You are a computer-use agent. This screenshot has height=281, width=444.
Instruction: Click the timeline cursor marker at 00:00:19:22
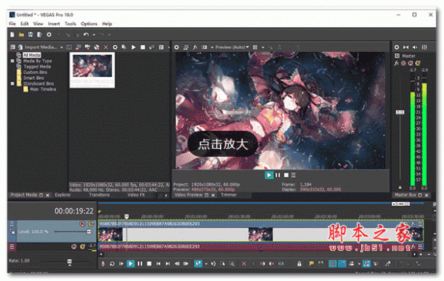pos(127,217)
